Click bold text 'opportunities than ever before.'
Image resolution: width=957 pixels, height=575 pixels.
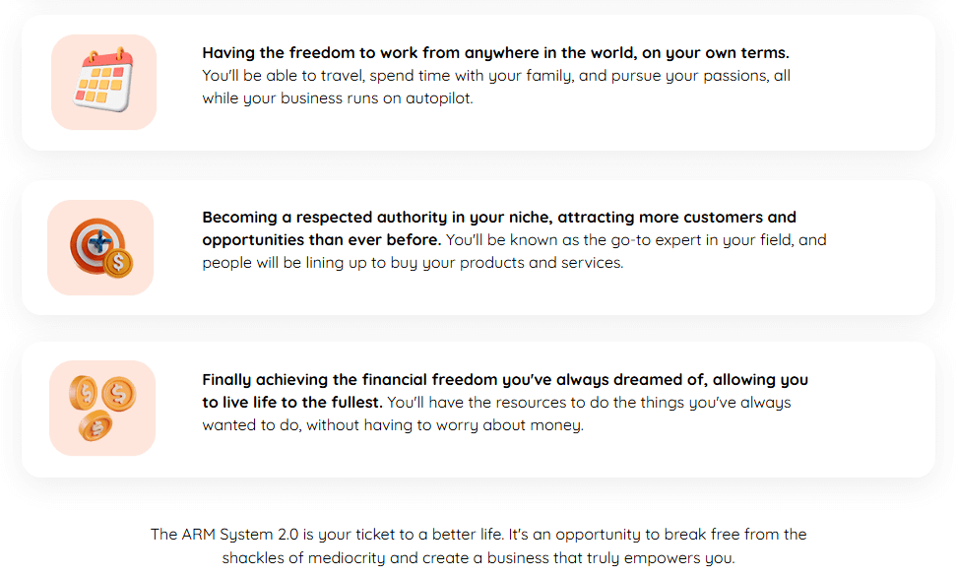click(322, 240)
